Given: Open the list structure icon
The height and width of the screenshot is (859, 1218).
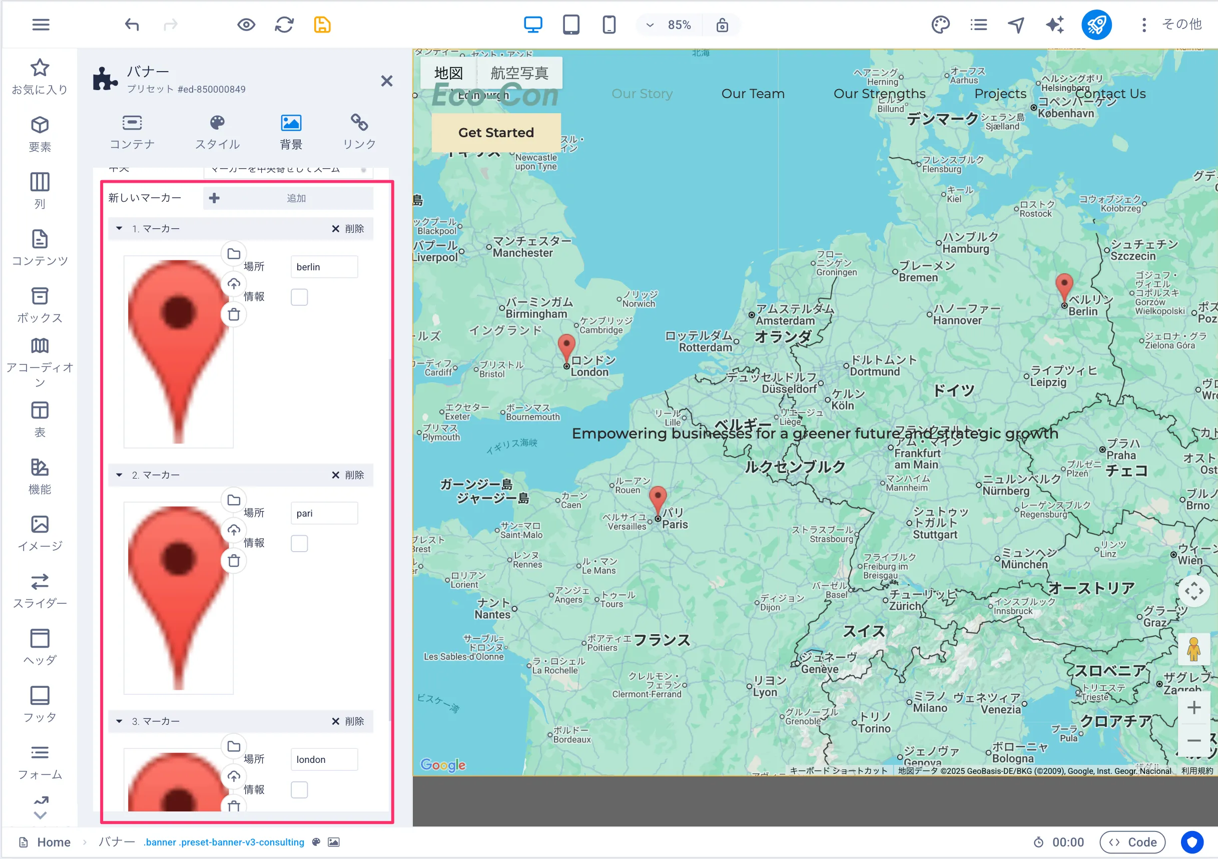Looking at the screenshot, I should (978, 25).
